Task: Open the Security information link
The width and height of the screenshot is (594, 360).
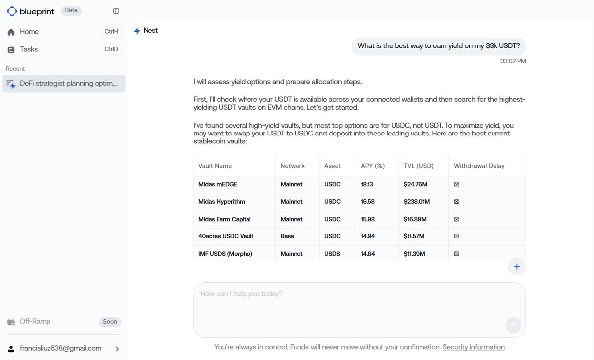Action: [474, 347]
